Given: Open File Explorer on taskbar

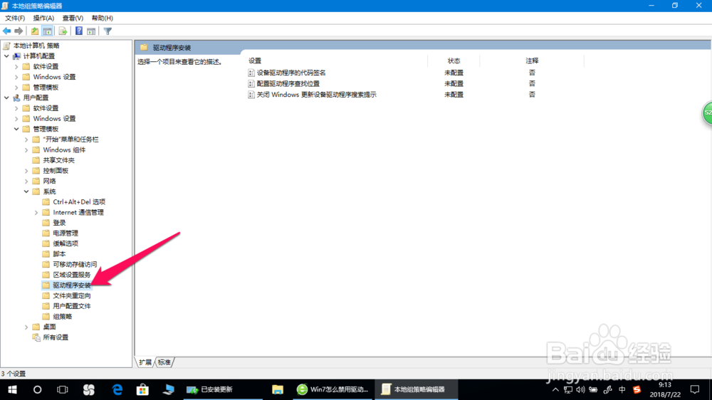Looking at the screenshot, I should (278, 389).
